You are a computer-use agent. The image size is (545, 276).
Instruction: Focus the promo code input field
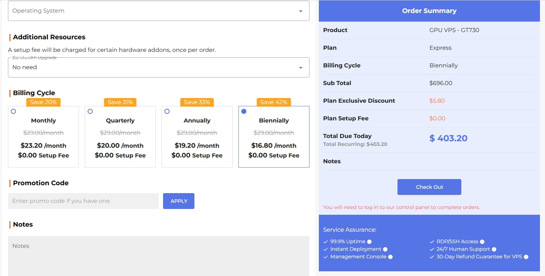[x=83, y=201]
